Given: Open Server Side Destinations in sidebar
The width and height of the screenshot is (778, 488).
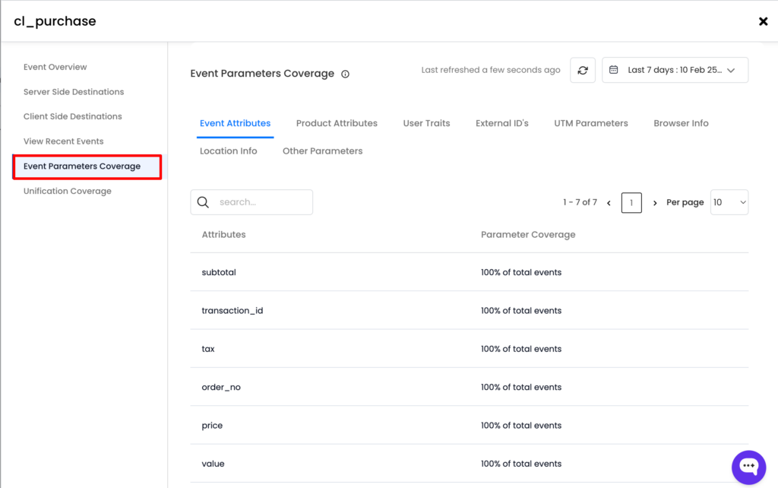Looking at the screenshot, I should point(74,92).
